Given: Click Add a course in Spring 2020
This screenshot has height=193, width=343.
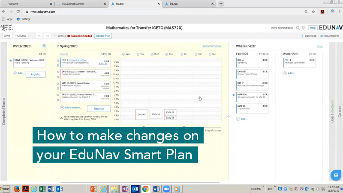Looking at the screenshot, I should click(71, 108).
